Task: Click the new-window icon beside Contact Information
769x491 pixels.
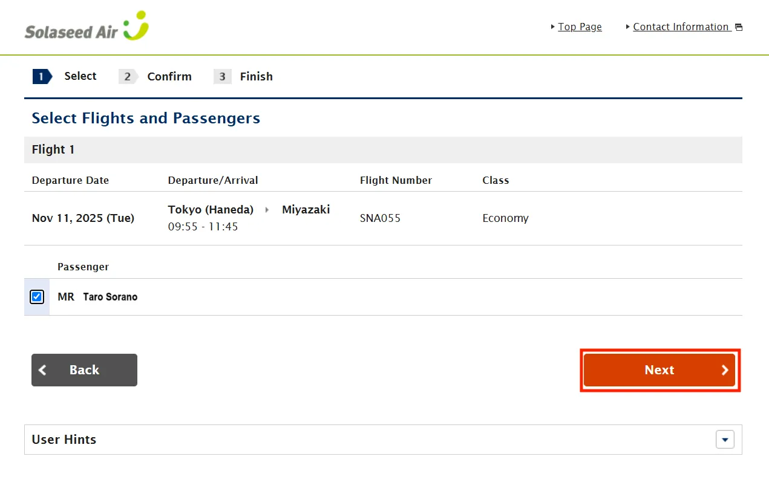Action: [738, 27]
